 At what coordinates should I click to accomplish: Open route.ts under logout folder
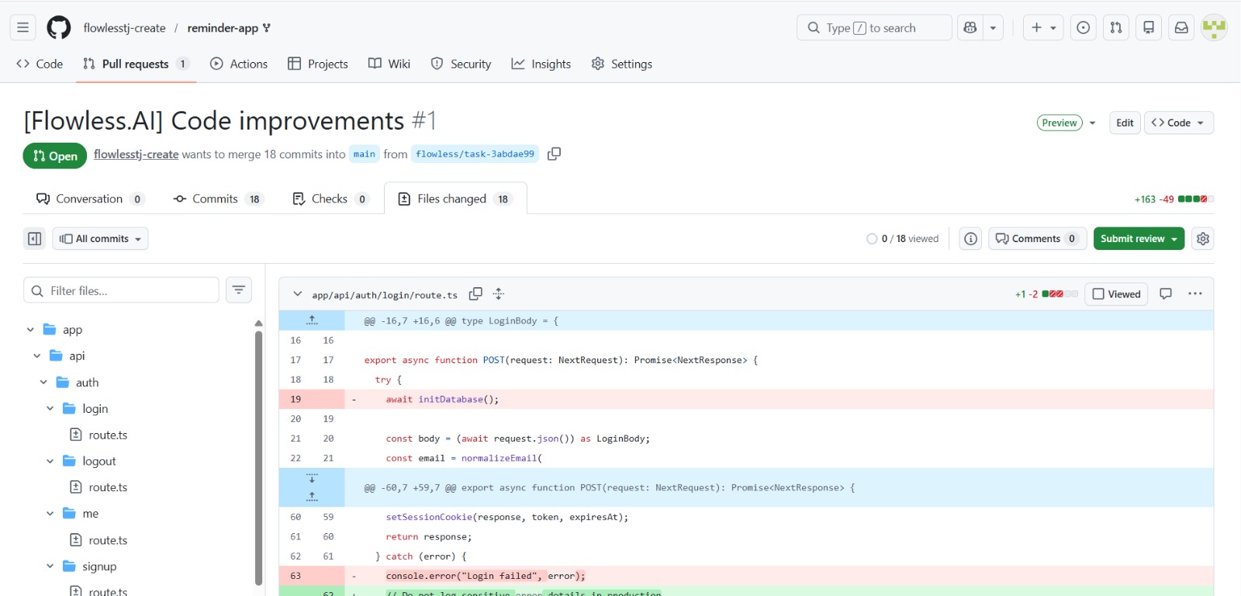coord(108,487)
